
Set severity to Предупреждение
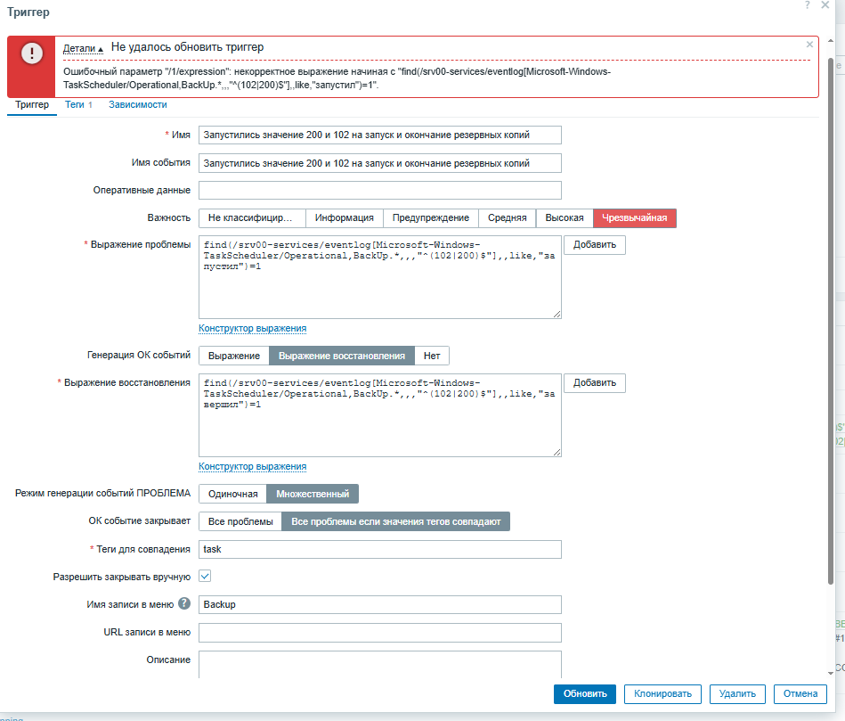click(x=431, y=217)
